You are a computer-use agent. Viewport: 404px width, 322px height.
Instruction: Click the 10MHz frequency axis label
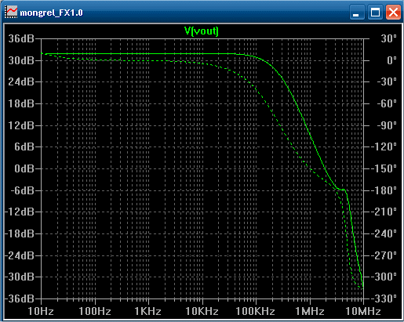click(x=363, y=311)
